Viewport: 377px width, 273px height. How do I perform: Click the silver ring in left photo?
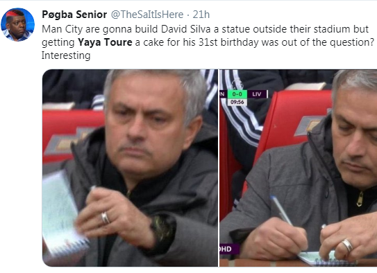(106, 218)
